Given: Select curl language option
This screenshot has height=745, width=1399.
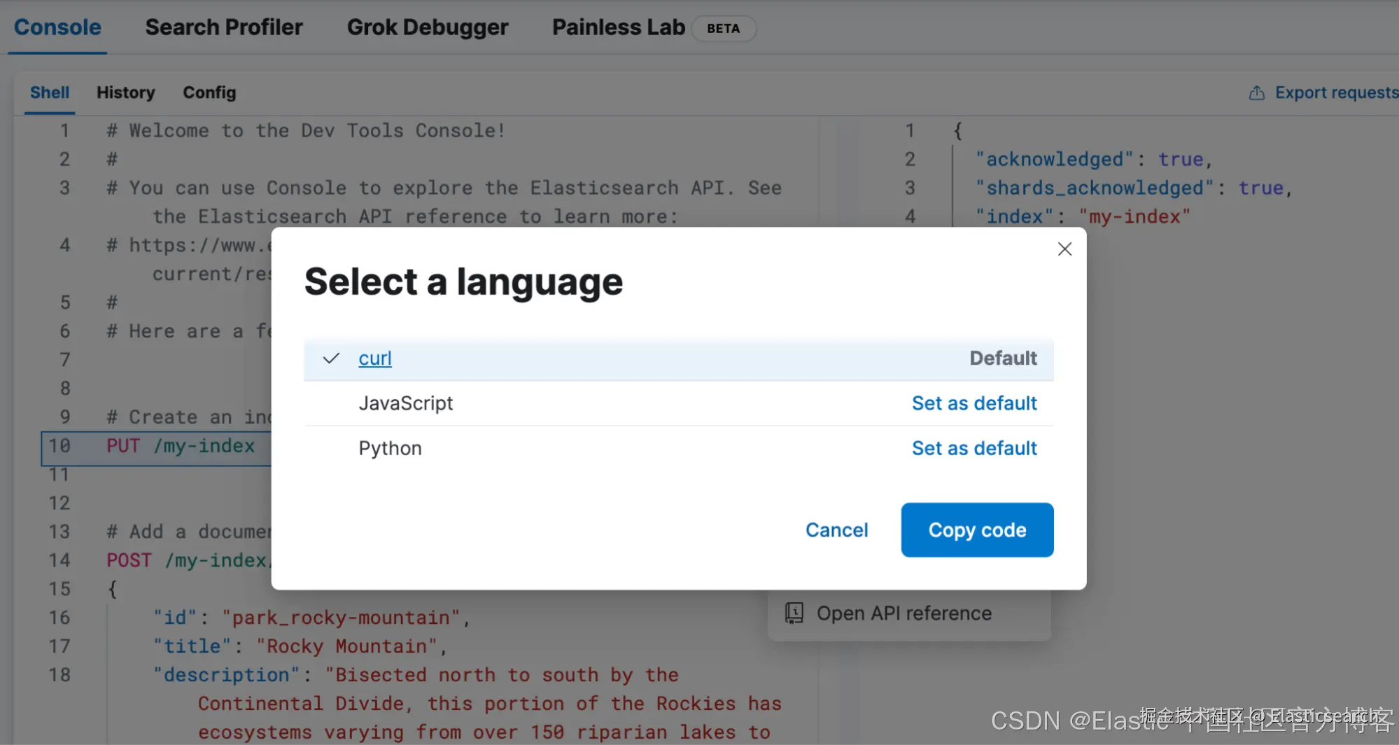Looking at the screenshot, I should pos(375,358).
